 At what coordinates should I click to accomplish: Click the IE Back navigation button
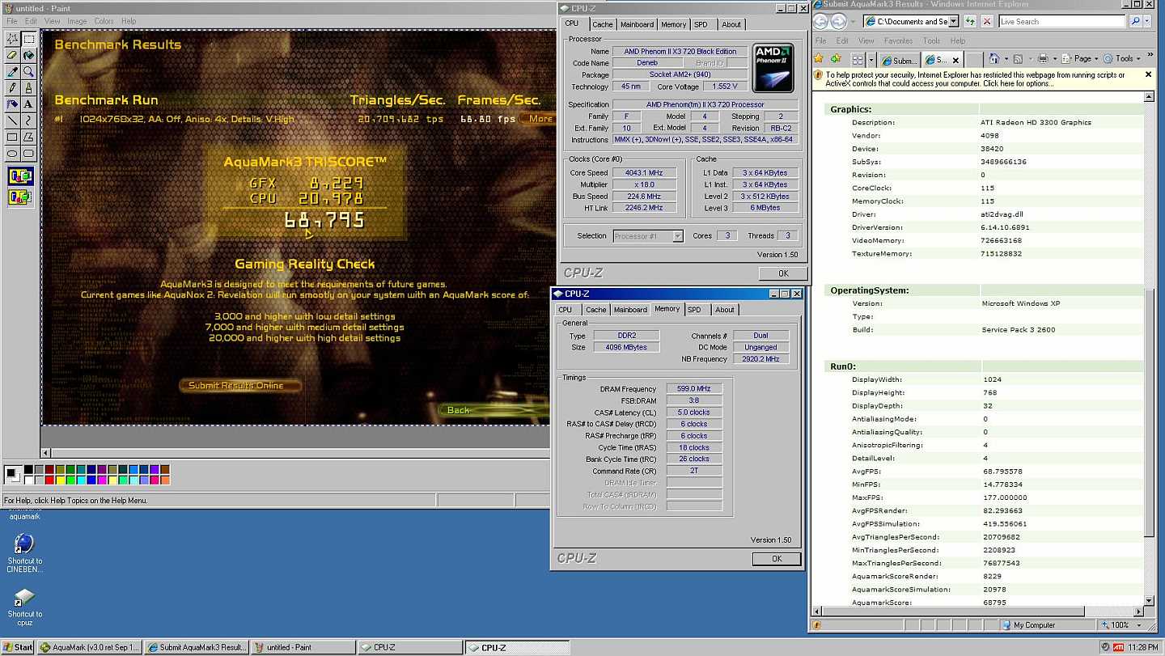821,21
